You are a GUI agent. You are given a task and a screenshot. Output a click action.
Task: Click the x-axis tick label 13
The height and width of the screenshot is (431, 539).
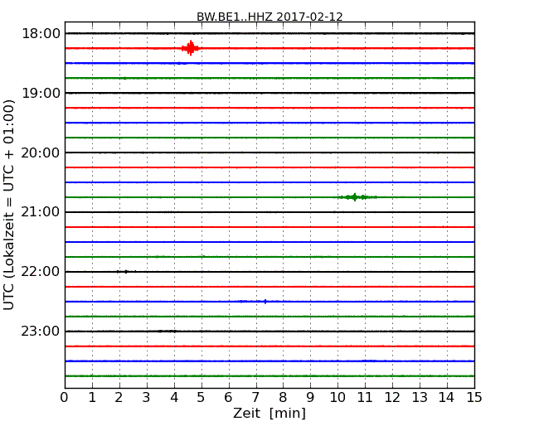click(420, 398)
